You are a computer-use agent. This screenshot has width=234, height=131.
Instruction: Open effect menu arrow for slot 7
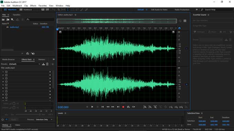coord(50,91)
